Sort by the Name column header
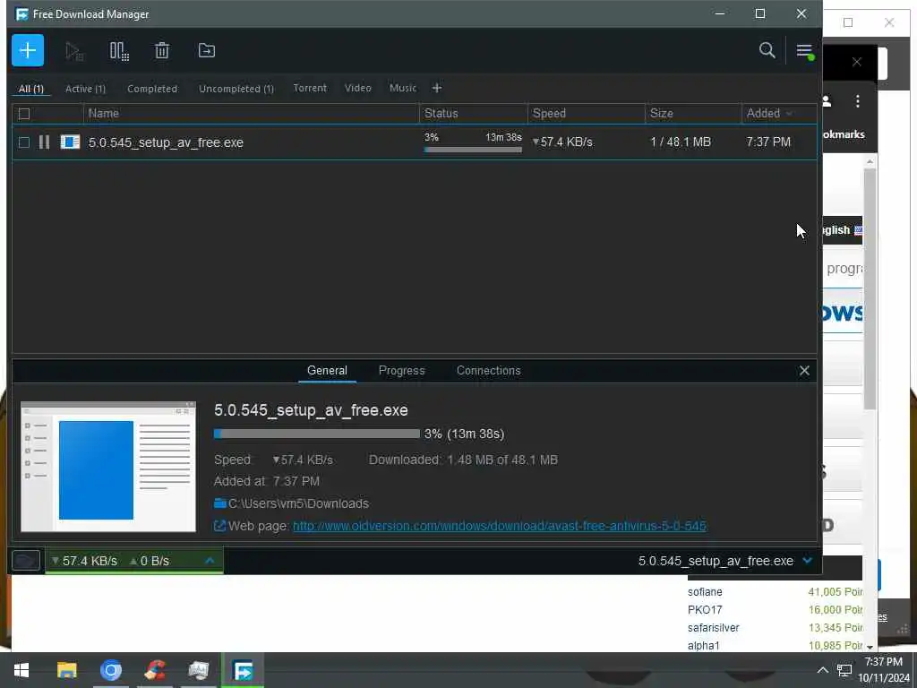 point(252,114)
